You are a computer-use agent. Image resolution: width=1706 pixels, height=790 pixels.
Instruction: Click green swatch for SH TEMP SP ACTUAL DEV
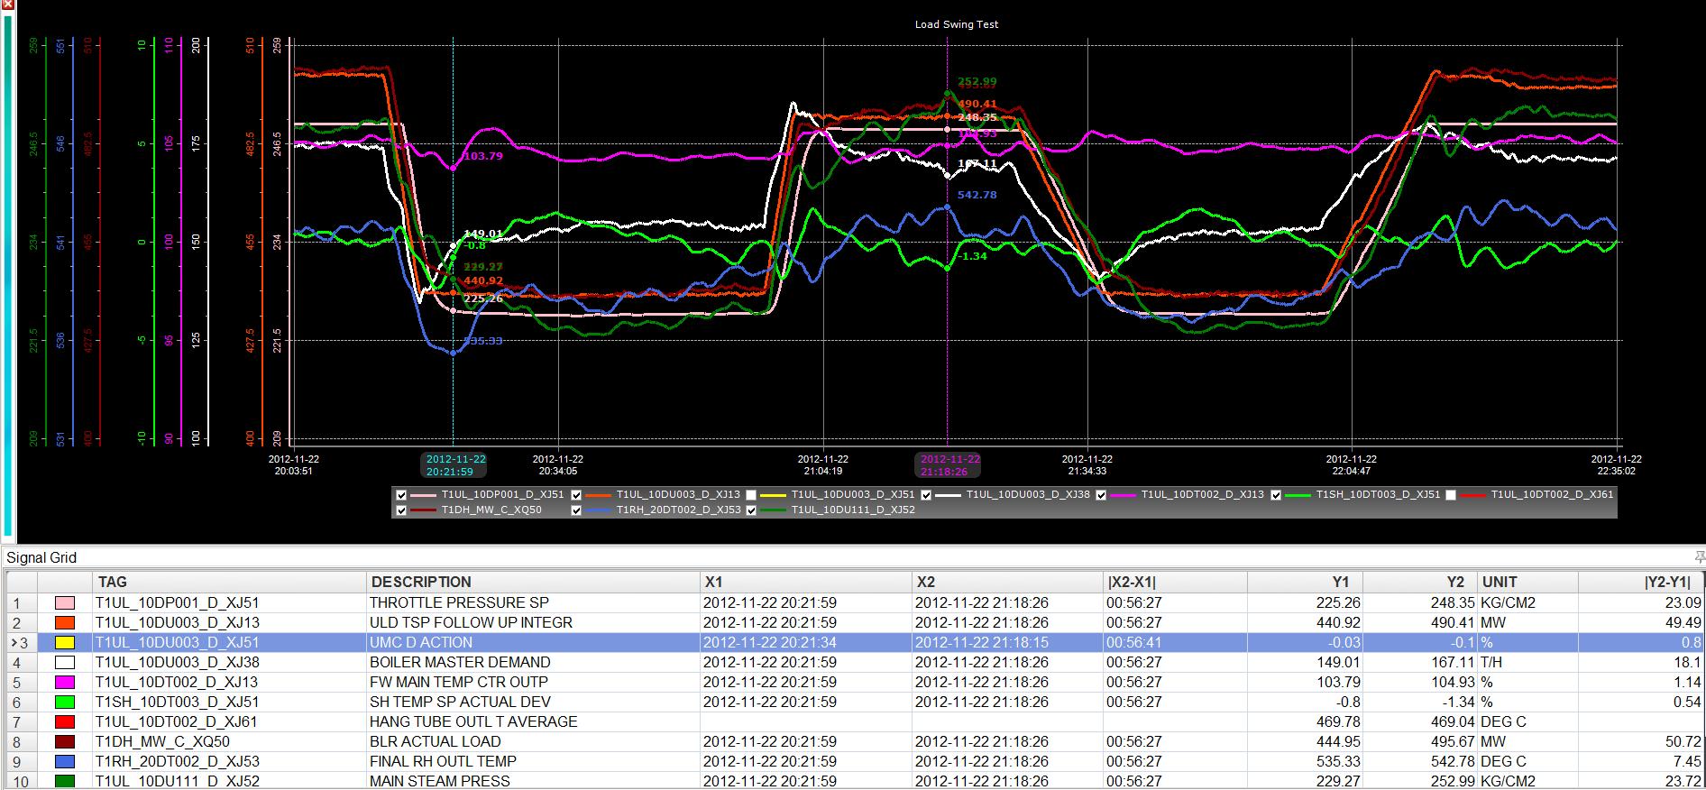click(65, 702)
